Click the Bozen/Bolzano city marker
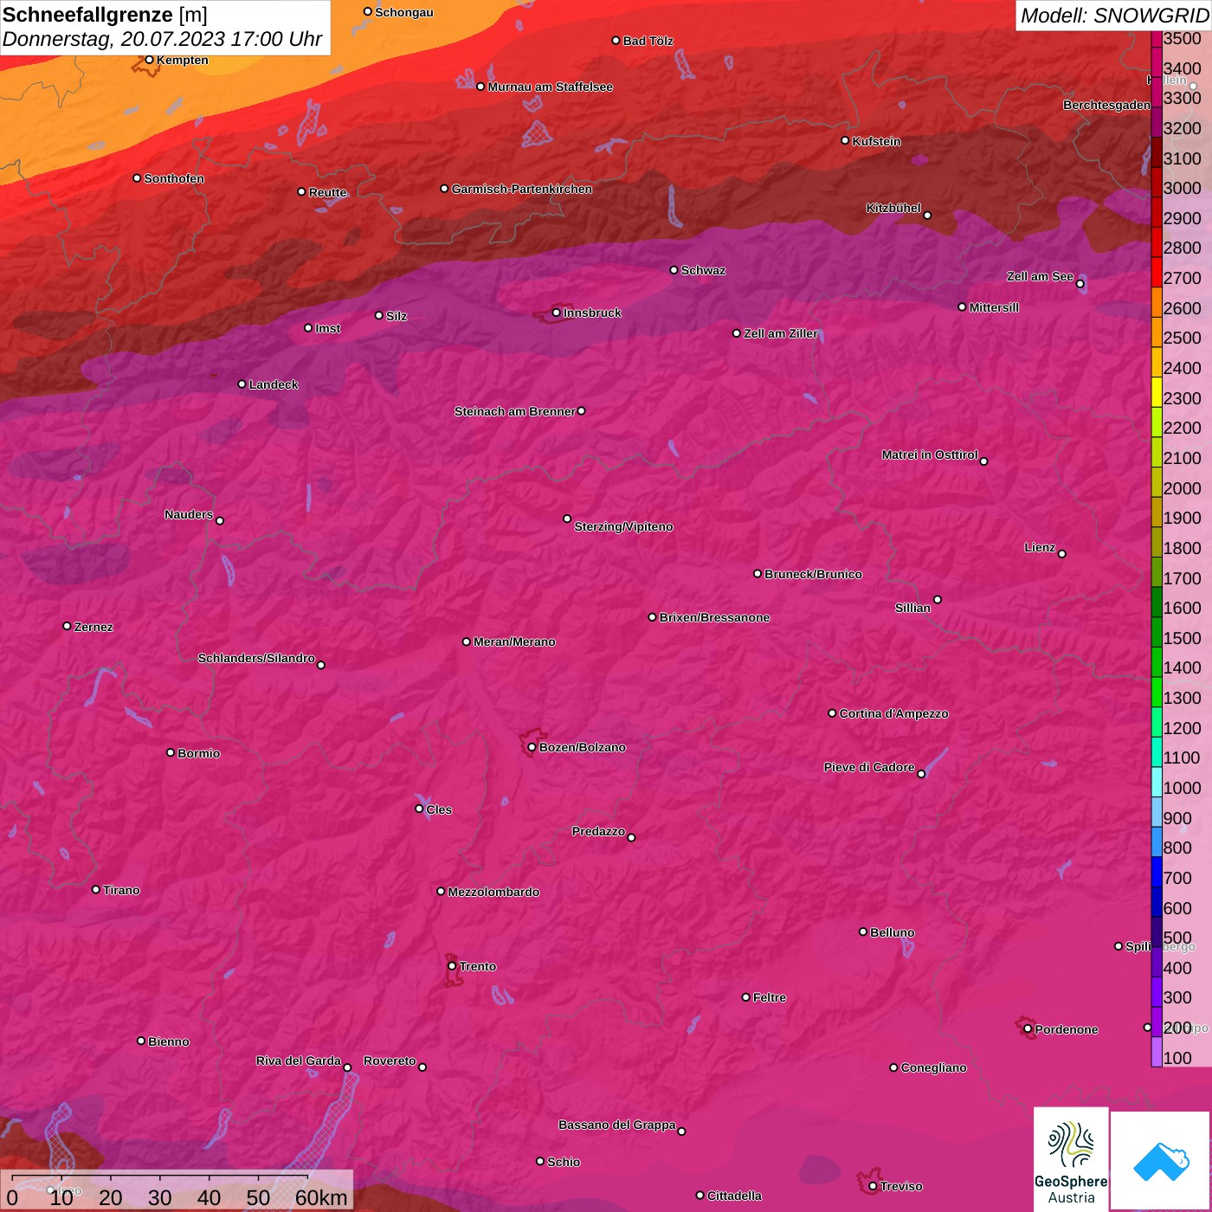Image resolution: width=1212 pixels, height=1212 pixels. pos(532,747)
